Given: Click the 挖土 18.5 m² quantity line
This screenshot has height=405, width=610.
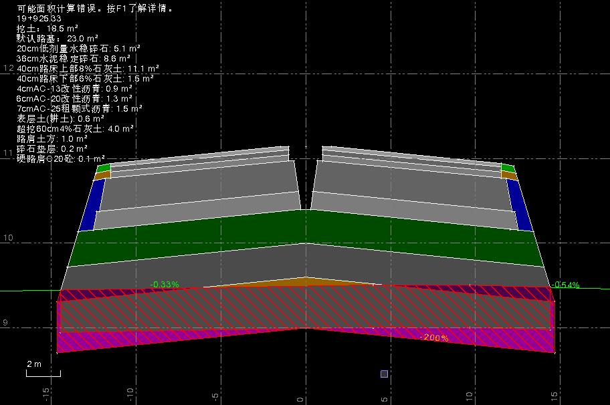Looking at the screenshot, I should tap(47, 28).
